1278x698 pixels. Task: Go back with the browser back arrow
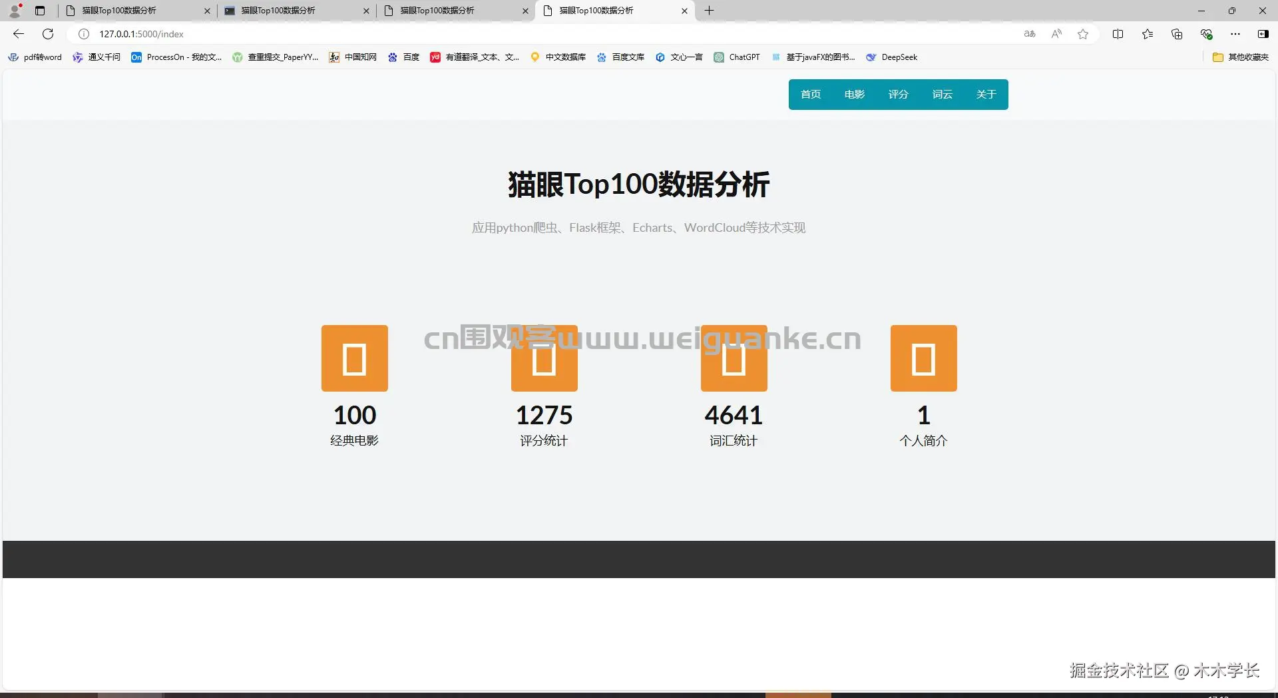tap(19, 34)
